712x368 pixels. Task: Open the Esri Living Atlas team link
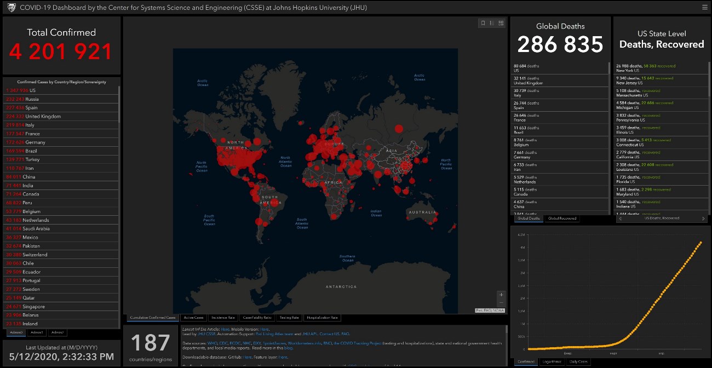click(x=274, y=334)
